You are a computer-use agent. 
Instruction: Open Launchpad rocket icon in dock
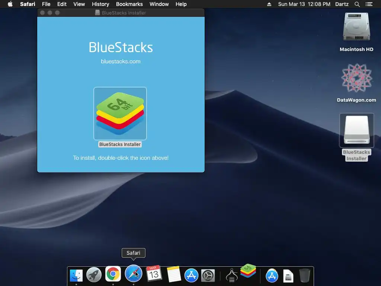94,275
